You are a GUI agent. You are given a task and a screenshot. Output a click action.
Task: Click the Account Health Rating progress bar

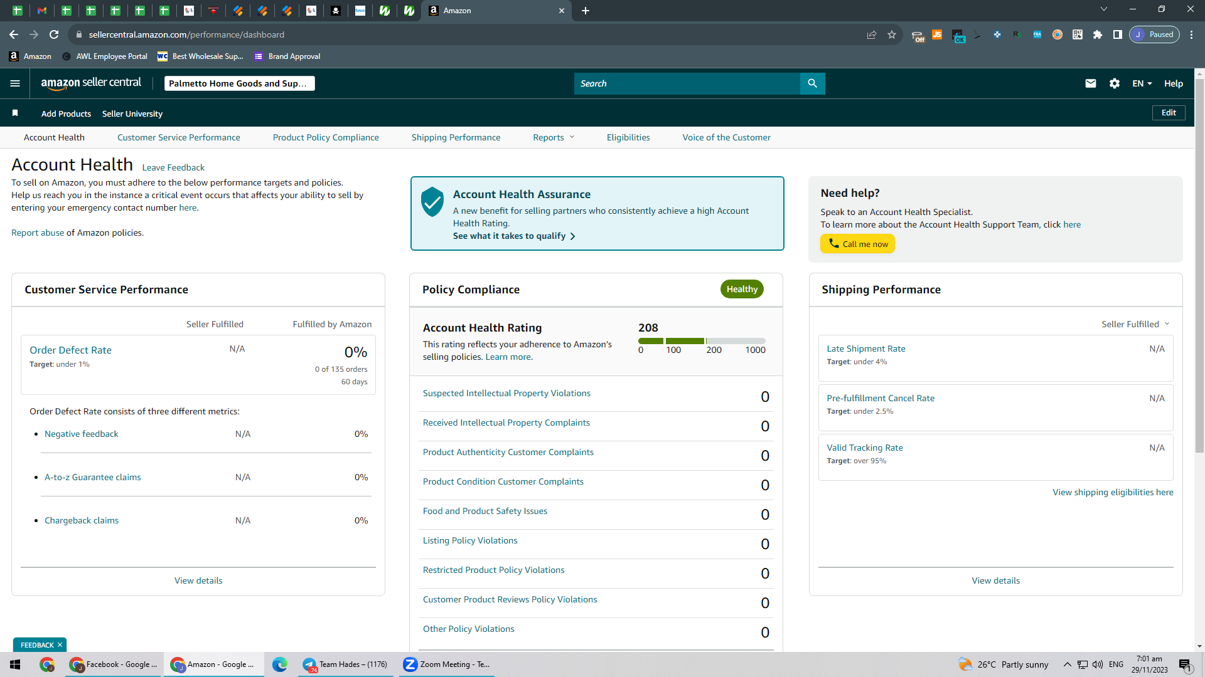point(702,341)
